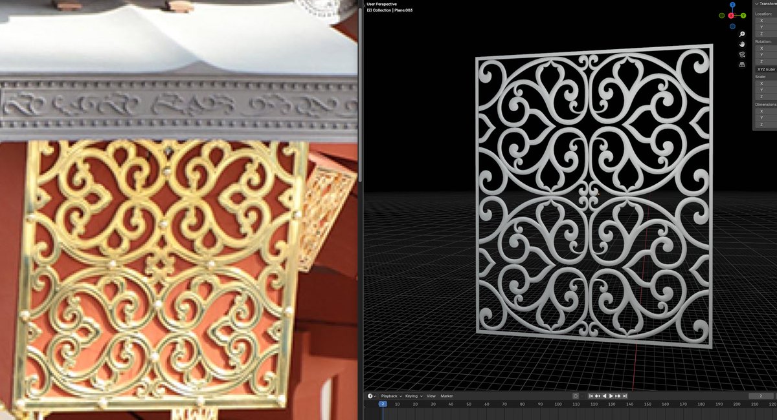Viewport: 777px width, 420px height.
Task: Click the Scale X field
Action: coord(766,83)
